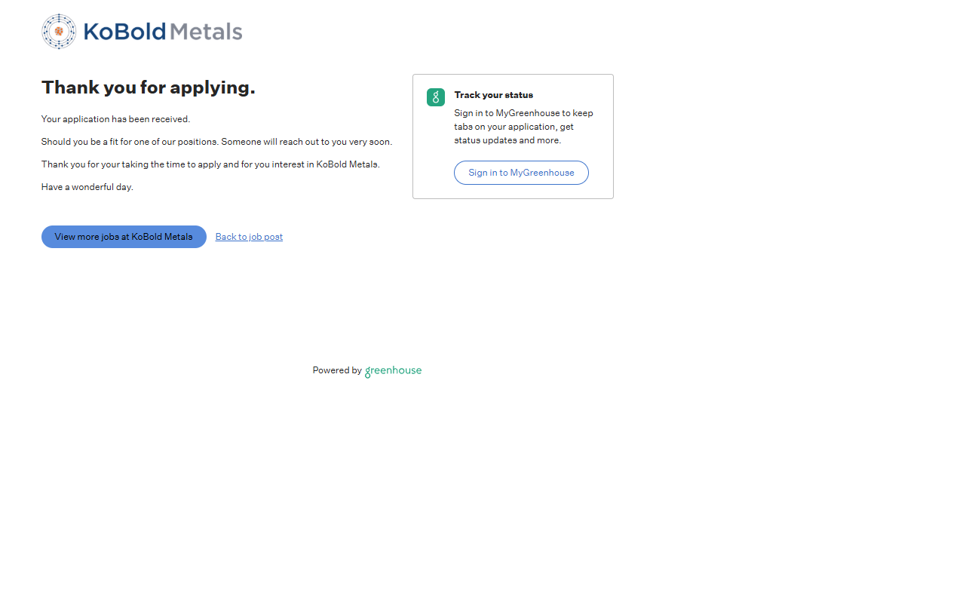The height and width of the screenshot is (592, 978).
Task: Click the Sign in to MyGreenhouse button
Action: click(521, 173)
